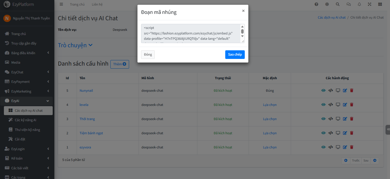Screen dimensions: 390x179
Task: Collapse the EzyAI sidebar menu
Action: click(x=27, y=101)
